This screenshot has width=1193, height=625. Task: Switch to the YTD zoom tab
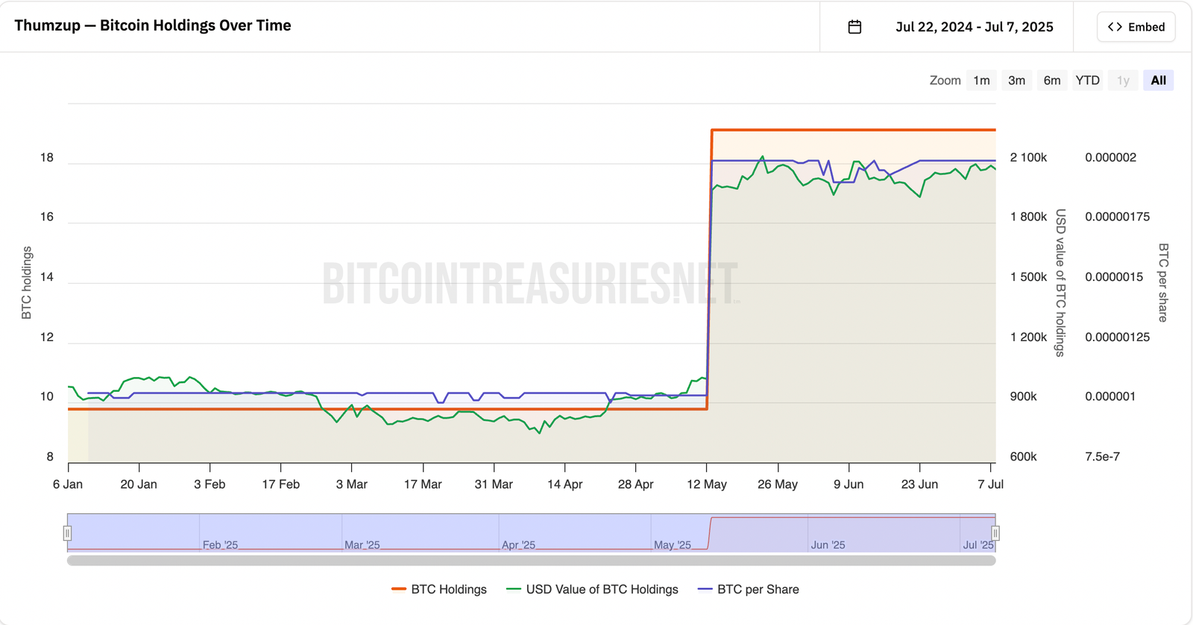(1087, 80)
